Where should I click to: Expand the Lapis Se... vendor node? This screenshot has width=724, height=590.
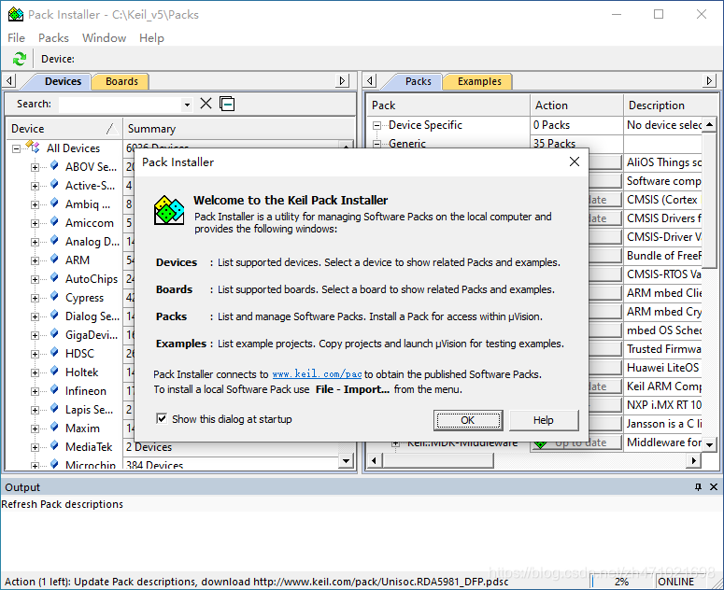35,410
